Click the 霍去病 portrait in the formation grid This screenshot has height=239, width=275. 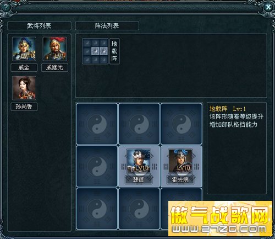180,161
